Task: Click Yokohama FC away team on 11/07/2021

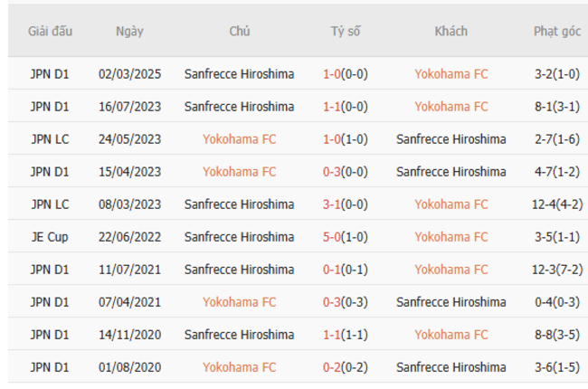Action: pyautogui.click(x=450, y=270)
